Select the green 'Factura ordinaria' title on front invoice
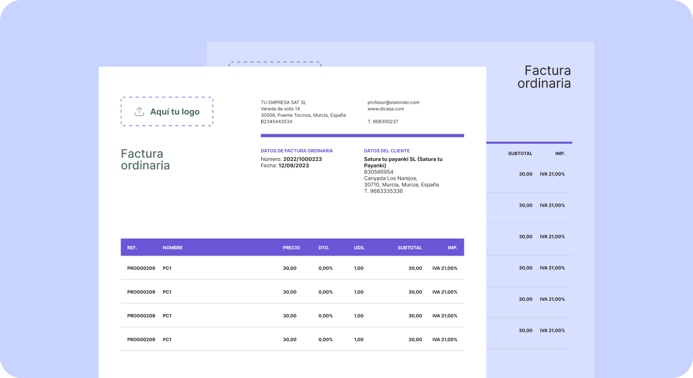Screen dimensions: 693x378 tap(145, 160)
